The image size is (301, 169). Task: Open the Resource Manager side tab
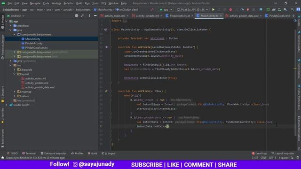(2, 46)
